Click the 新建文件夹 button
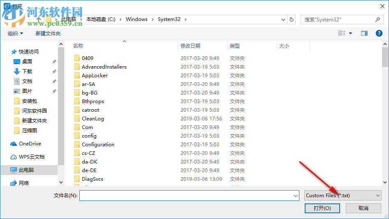The height and width of the screenshot is (219, 389). [48, 33]
